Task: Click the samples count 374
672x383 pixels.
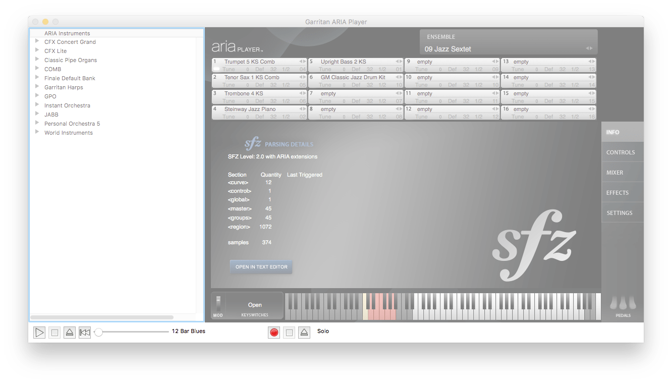Action: coord(267,242)
